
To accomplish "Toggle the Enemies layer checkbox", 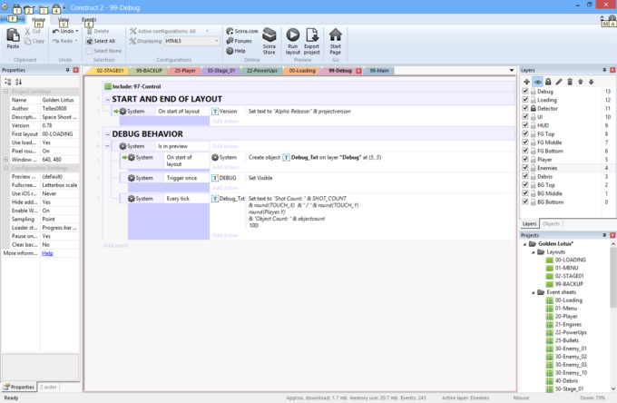I will click(x=525, y=168).
